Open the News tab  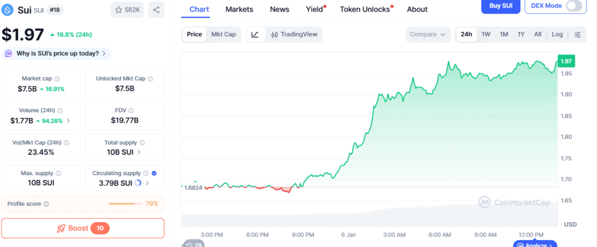[279, 9]
